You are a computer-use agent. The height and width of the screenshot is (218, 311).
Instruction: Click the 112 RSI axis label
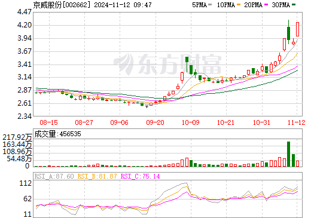pyautogui.click(x=26, y=183)
